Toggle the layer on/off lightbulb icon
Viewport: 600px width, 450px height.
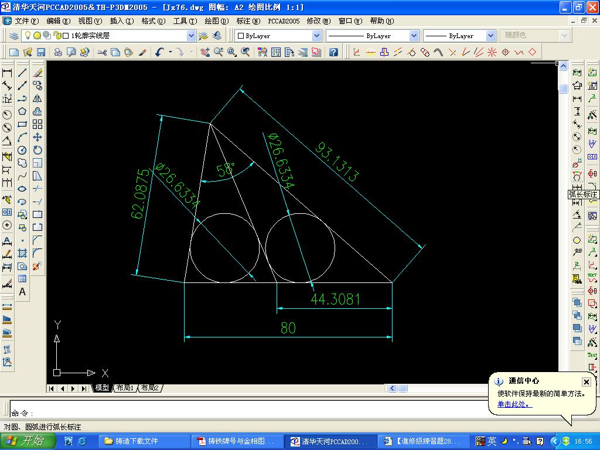[x=28, y=36]
